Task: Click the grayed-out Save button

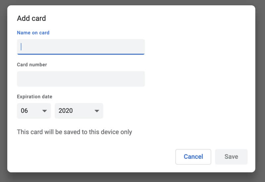Action: [x=231, y=156]
